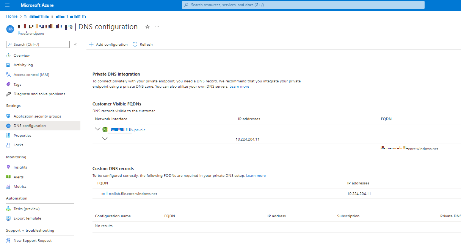This screenshot has height=246, width=461.
Task: Open Metrics under Monitoring
Action: (x=20, y=187)
